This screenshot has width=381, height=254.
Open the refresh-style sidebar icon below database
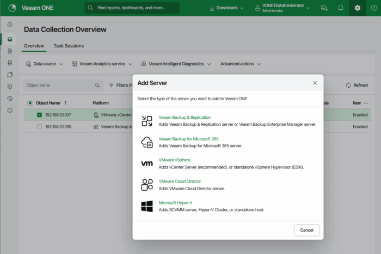coord(10,75)
